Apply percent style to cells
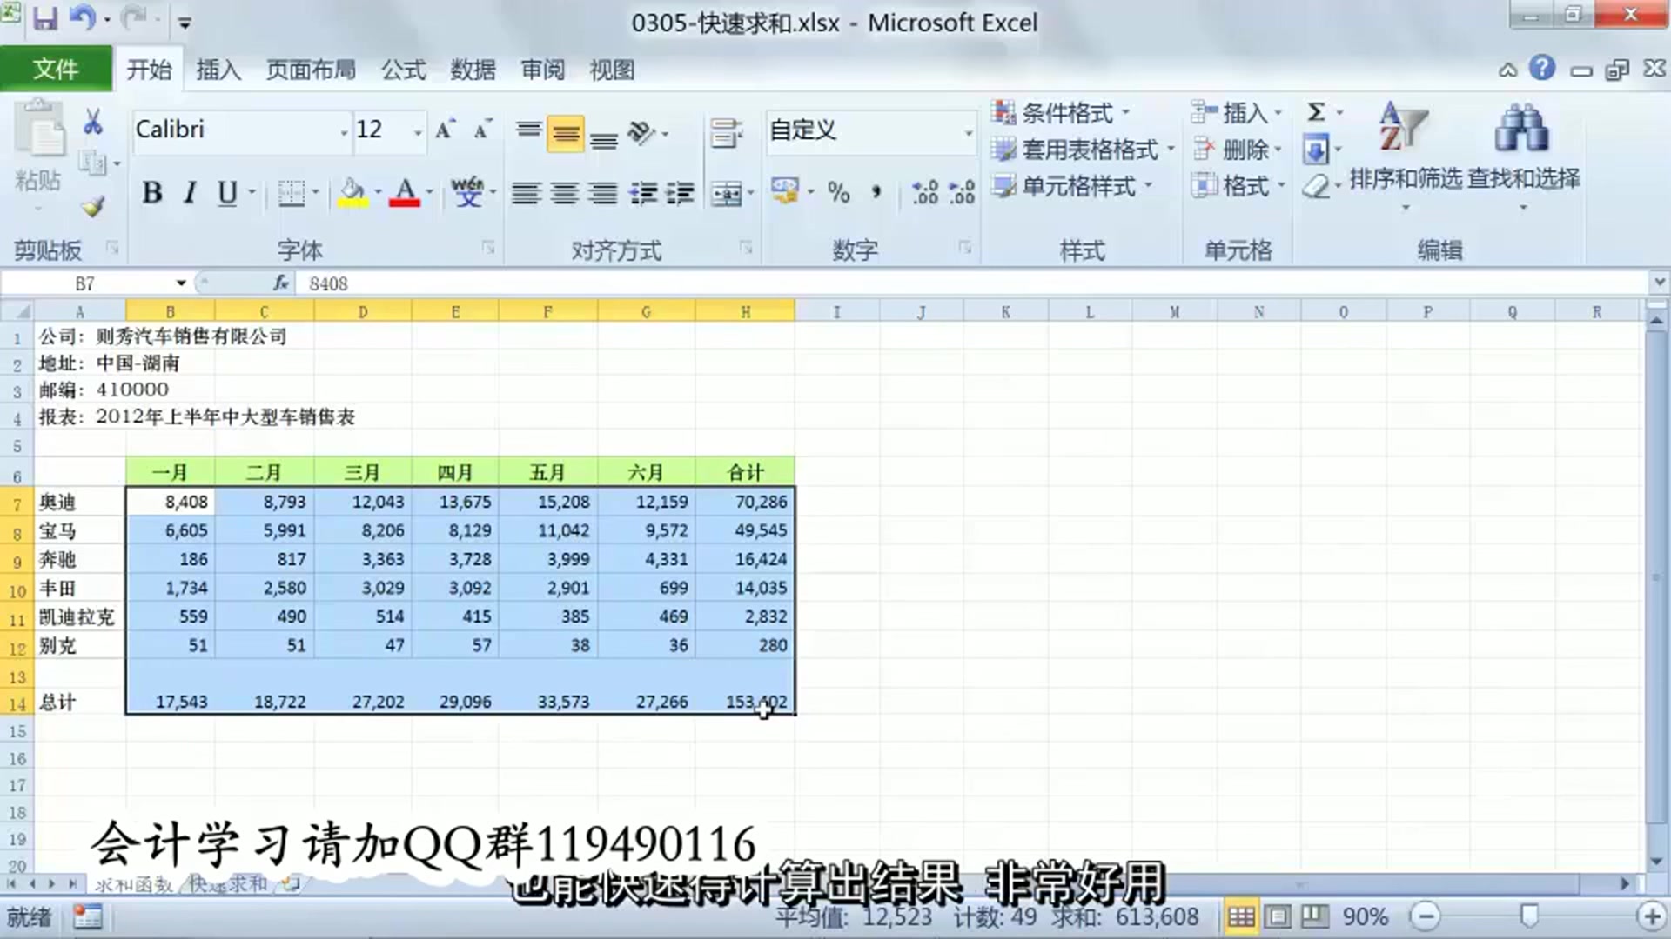 pos(838,192)
